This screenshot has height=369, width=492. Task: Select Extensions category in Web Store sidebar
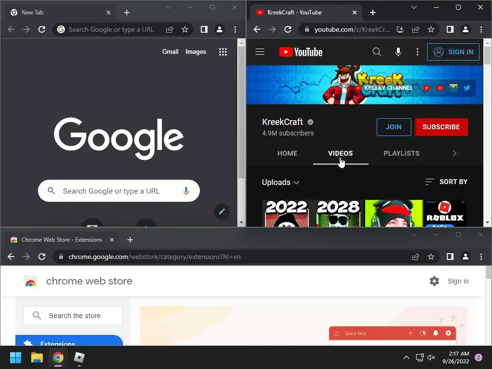tap(69, 341)
